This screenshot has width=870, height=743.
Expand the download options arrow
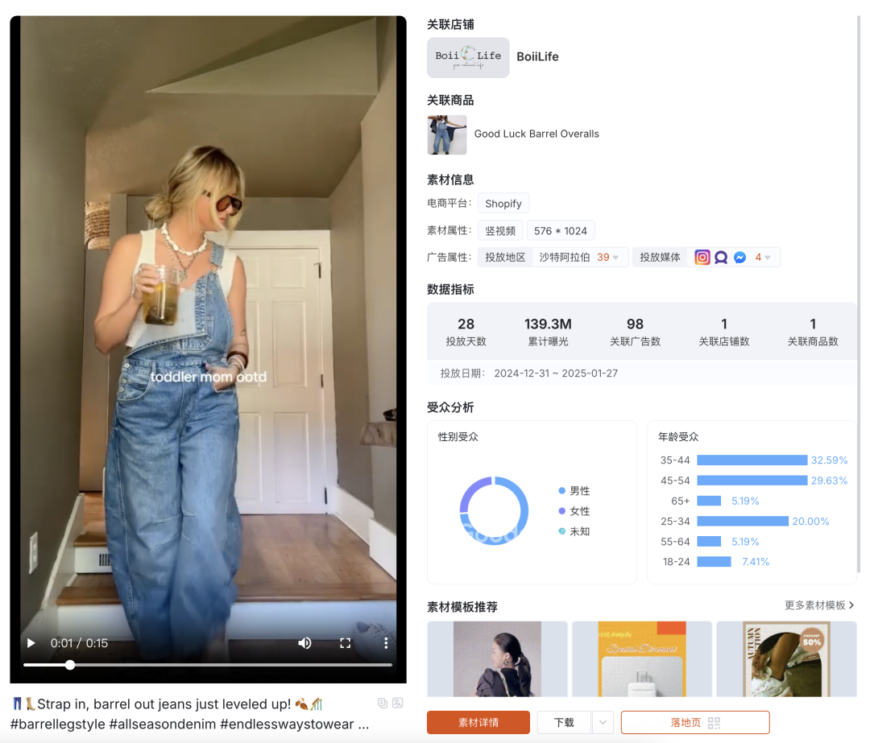coord(603,723)
